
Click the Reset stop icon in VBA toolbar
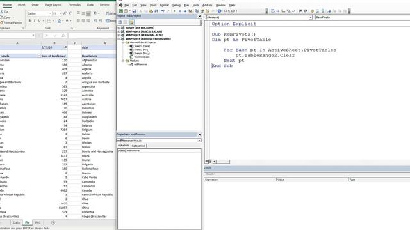tap(185, 11)
